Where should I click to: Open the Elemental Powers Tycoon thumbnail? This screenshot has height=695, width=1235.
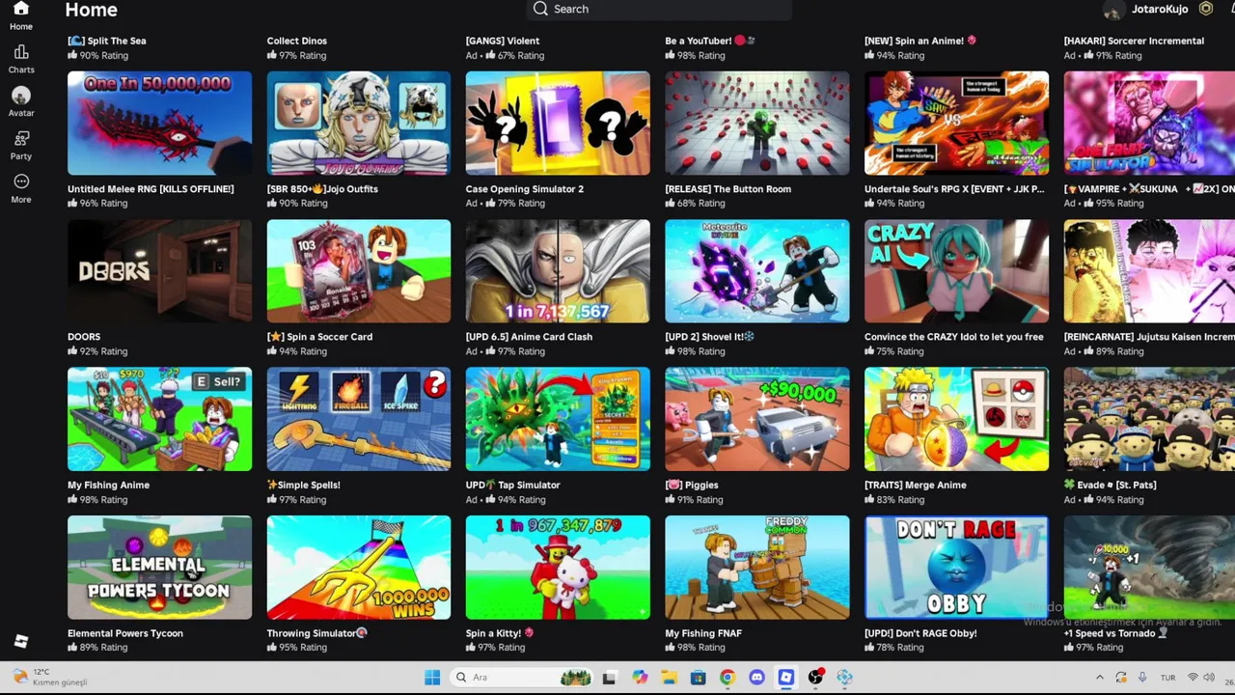coord(159,568)
